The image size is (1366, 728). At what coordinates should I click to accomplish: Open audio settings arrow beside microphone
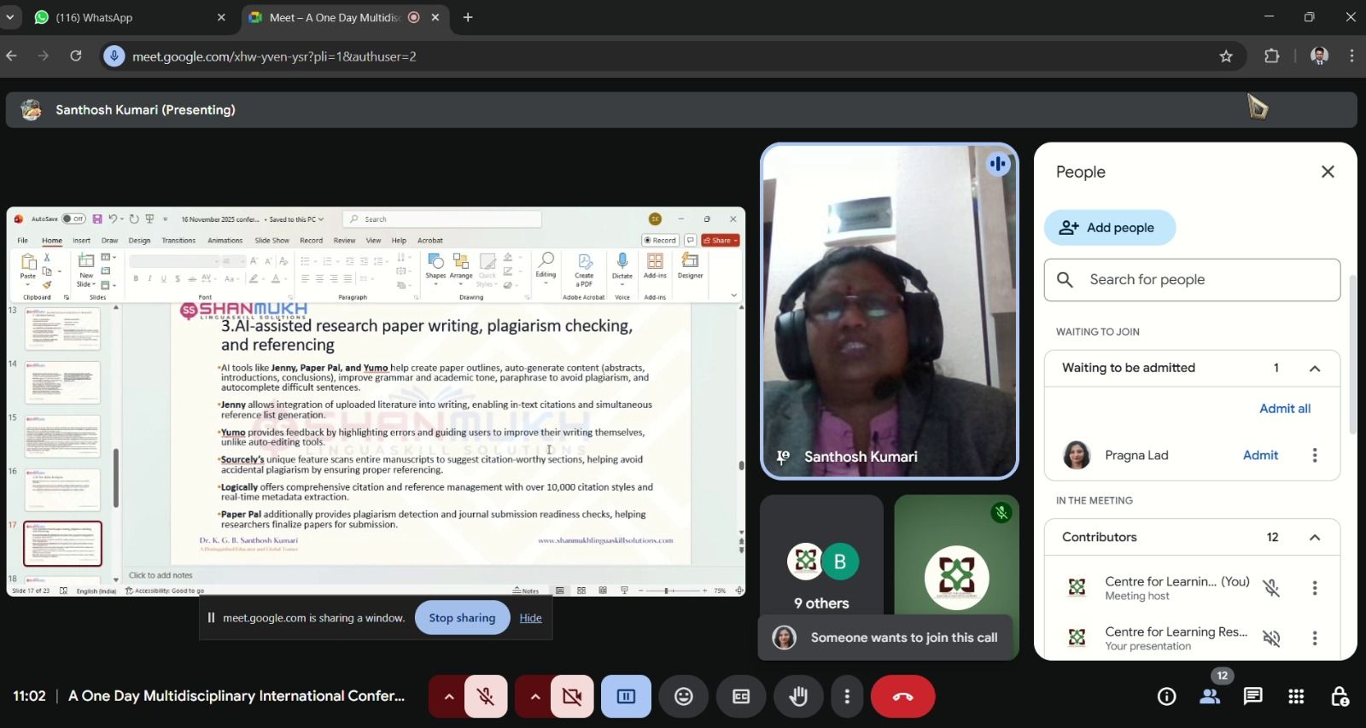pyautogui.click(x=448, y=696)
